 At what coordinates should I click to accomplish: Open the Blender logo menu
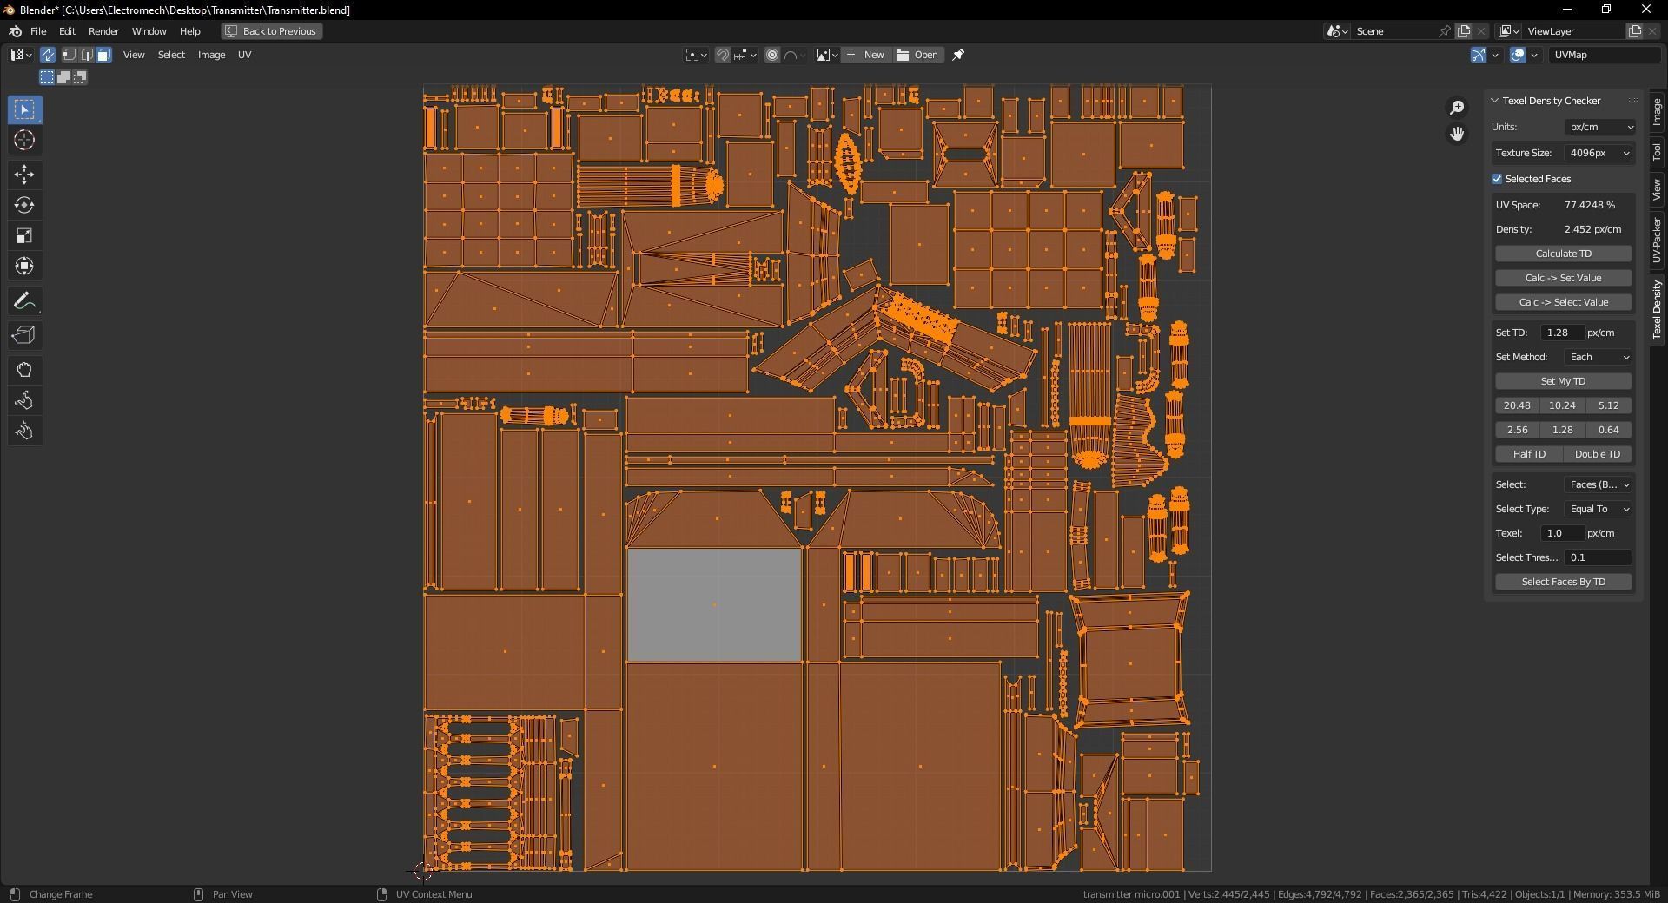pyautogui.click(x=15, y=31)
